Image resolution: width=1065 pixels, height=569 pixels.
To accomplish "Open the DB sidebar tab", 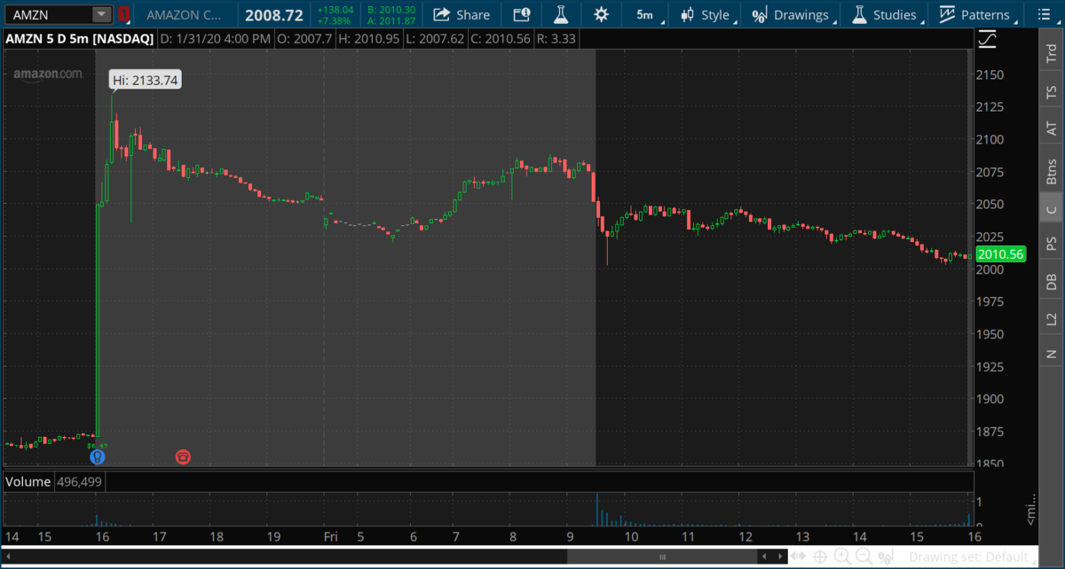I will [x=1052, y=282].
